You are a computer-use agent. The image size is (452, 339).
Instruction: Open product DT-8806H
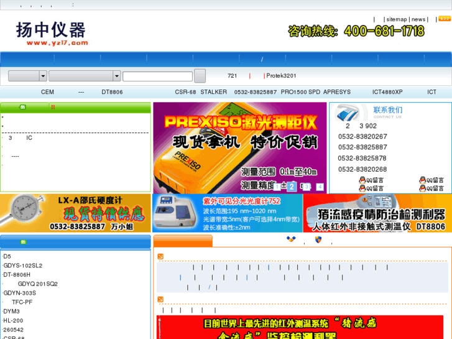[x=17, y=275]
